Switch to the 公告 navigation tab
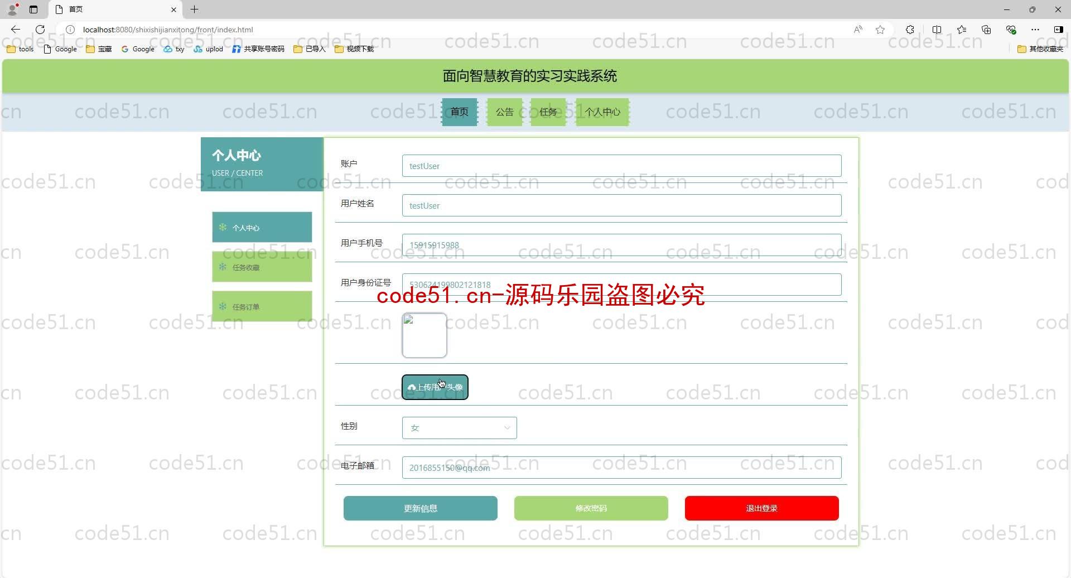The height and width of the screenshot is (578, 1071). coord(504,112)
